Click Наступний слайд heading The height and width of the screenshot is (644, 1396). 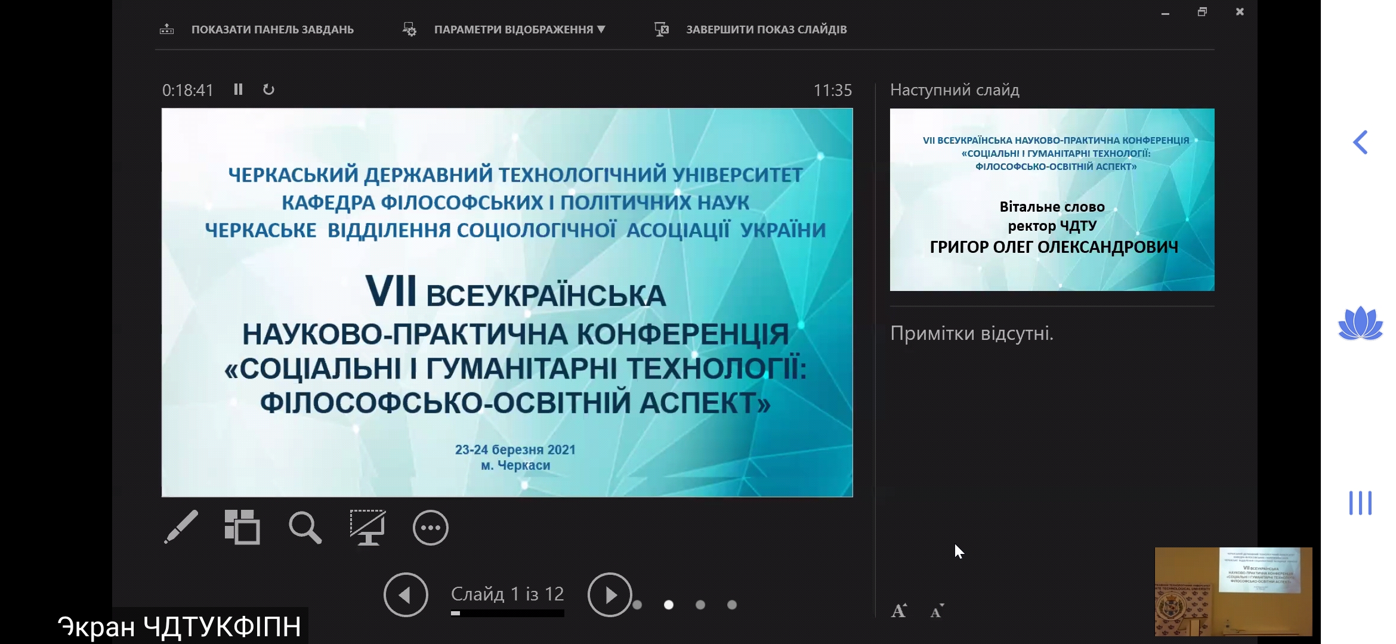point(955,89)
